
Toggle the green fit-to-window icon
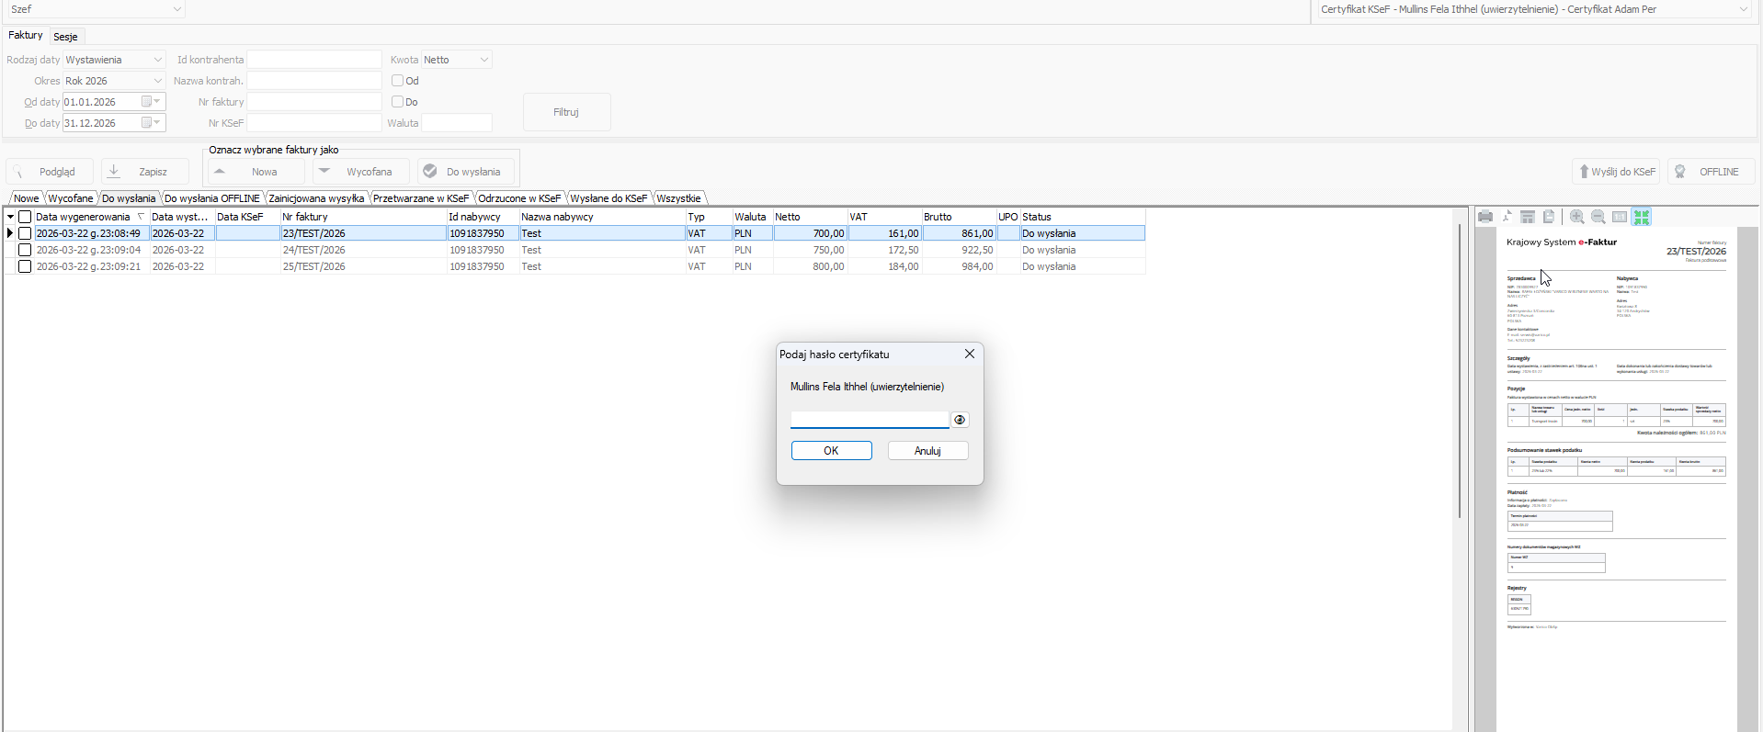pyautogui.click(x=1642, y=217)
